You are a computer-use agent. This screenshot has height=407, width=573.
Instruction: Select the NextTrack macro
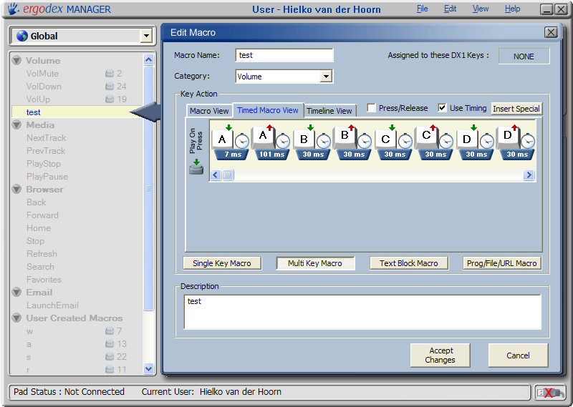click(46, 138)
